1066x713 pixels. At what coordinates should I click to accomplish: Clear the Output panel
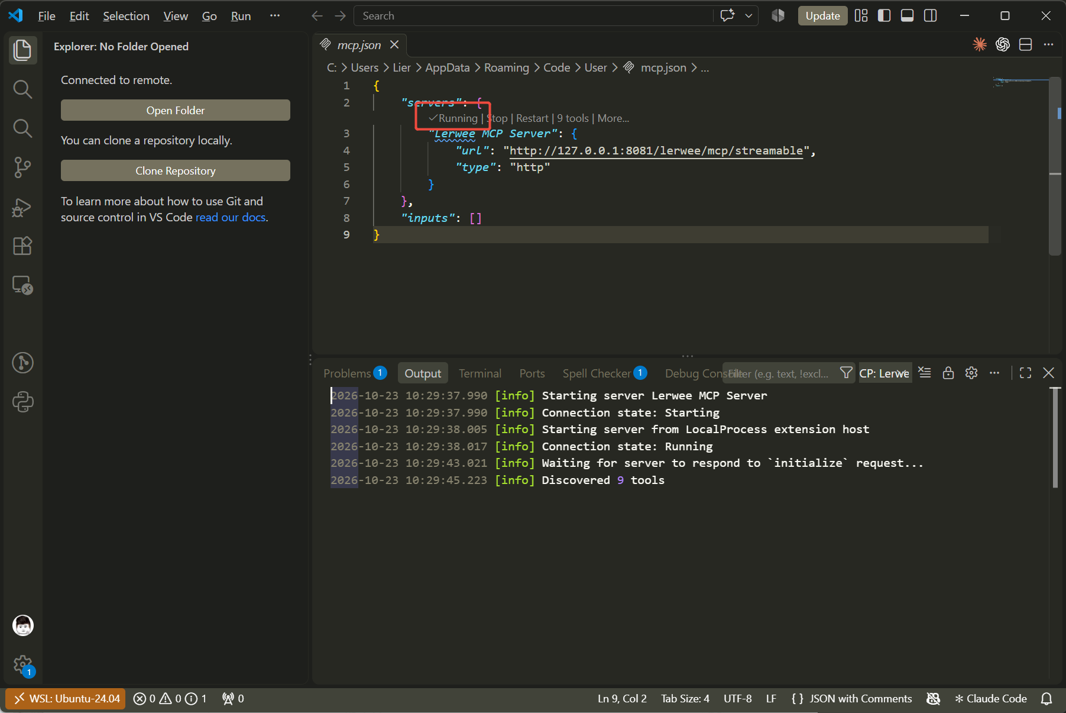pos(925,373)
